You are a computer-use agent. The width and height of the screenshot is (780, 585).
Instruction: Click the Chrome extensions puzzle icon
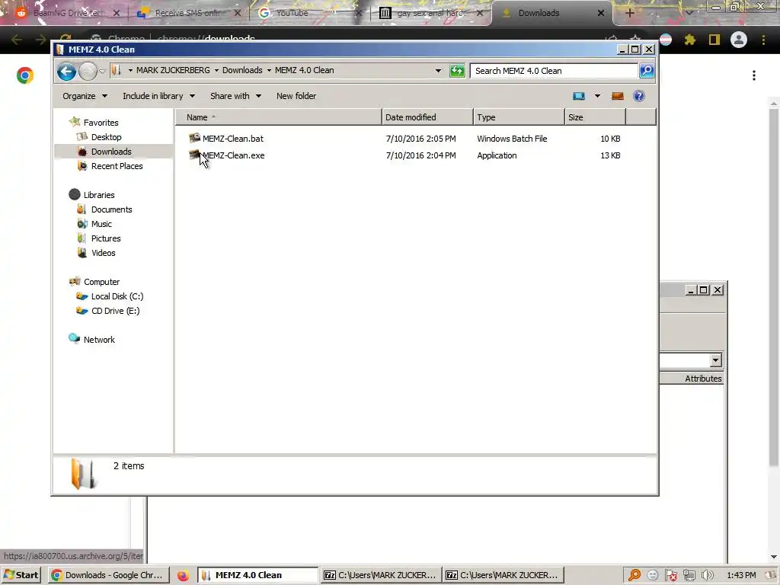[690, 40]
